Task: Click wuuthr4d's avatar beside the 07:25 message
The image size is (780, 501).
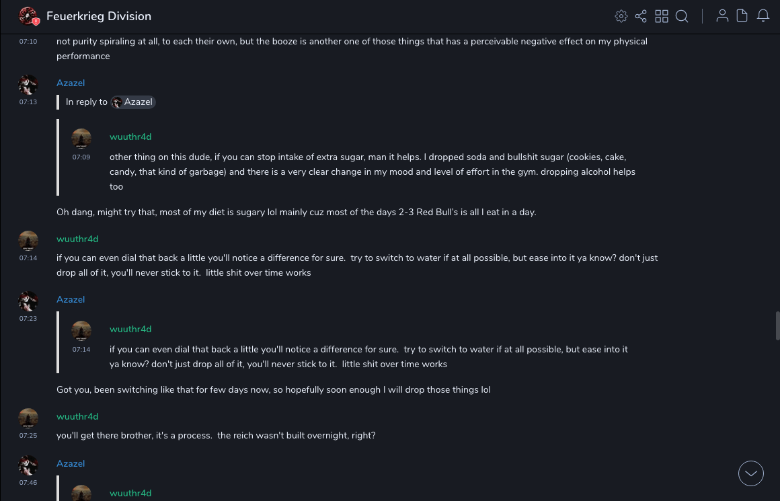Action: 28,418
